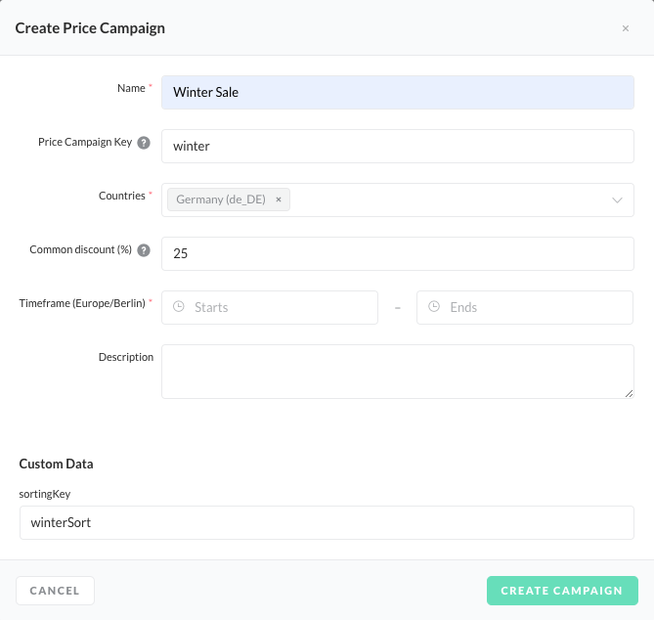Click the Timeframe (Europe/Berlin) label
This screenshot has height=620, width=654.
click(x=82, y=304)
